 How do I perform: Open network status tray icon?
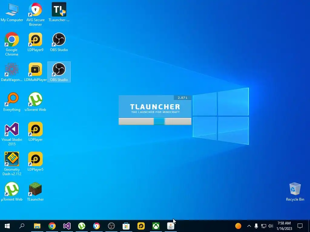[x=264, y=226]
